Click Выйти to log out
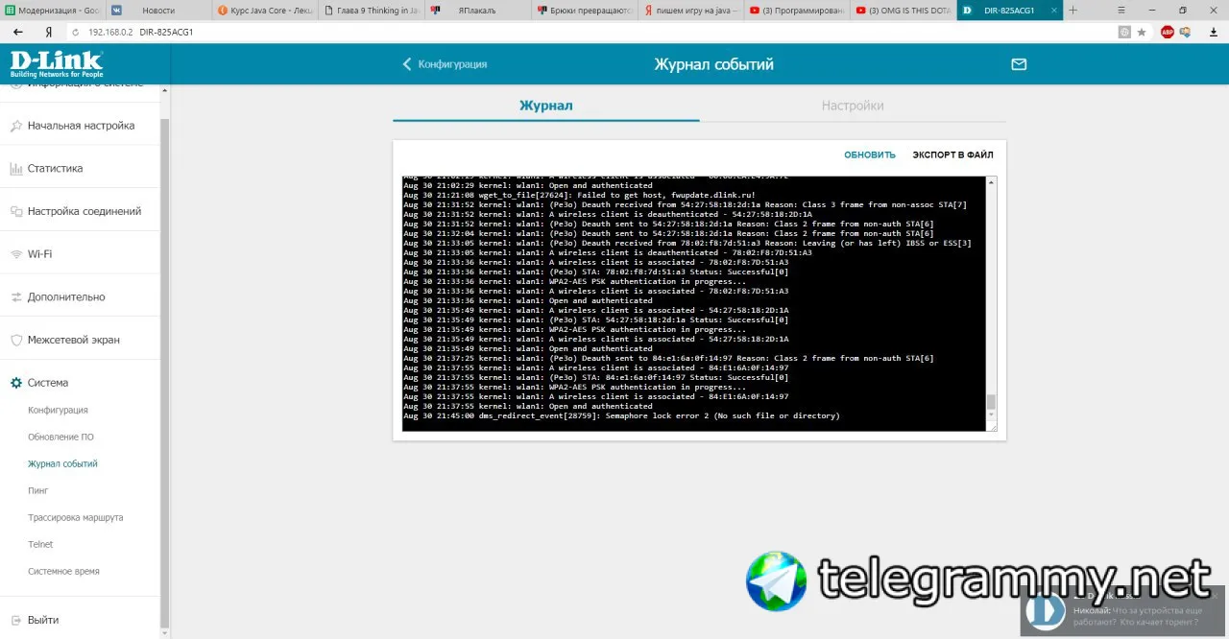The height and width of the screenshot is (639, 1229). [x=43, y=621]
